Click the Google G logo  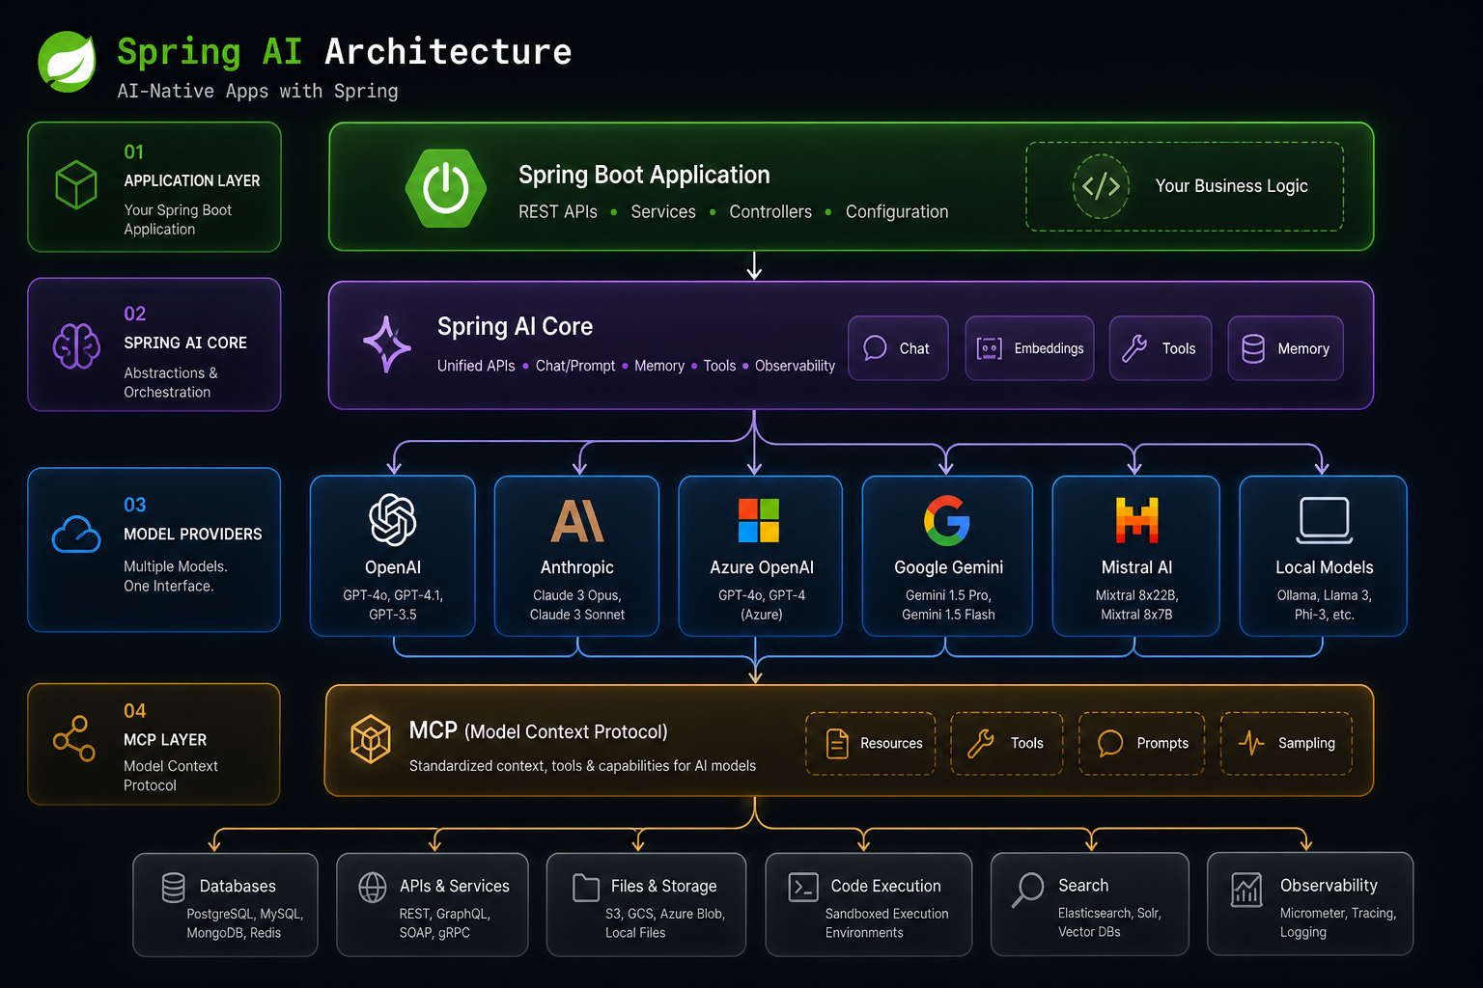(947, 521)
